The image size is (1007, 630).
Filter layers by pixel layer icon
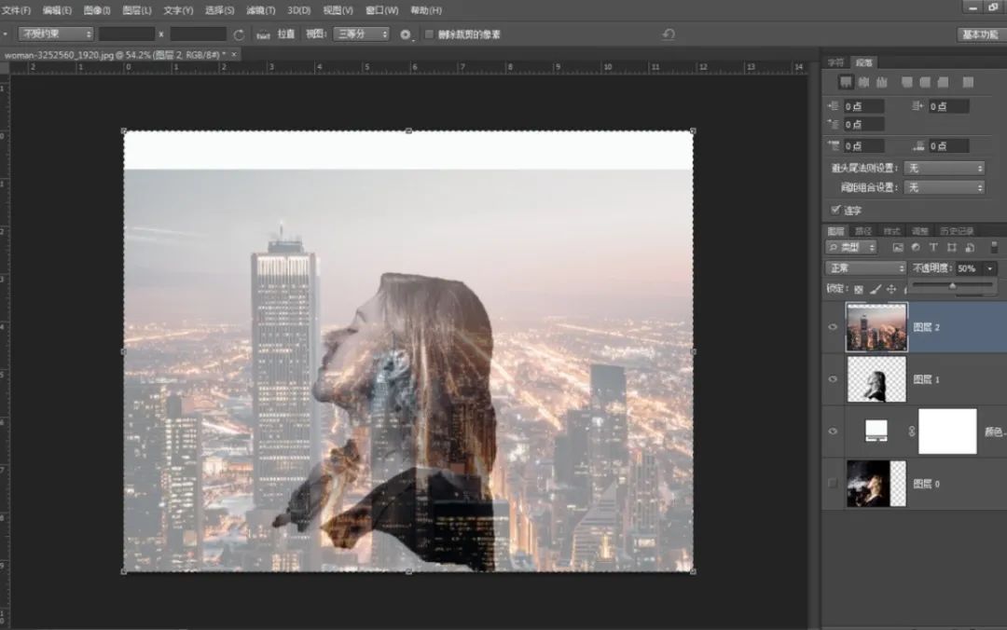(x=898, y=247)
